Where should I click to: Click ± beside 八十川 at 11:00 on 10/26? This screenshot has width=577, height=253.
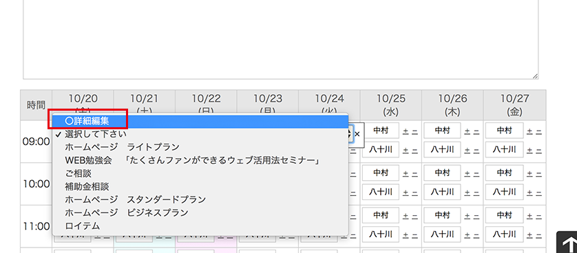pos(468,234)
